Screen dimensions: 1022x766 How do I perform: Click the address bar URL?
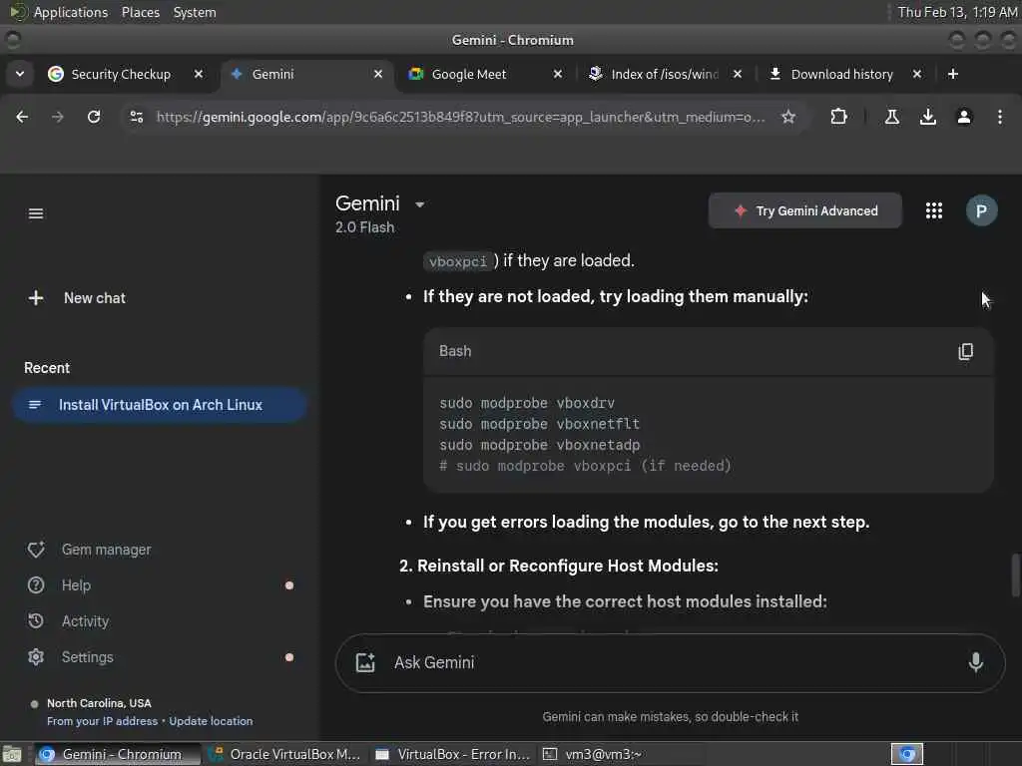click(460, 117)
